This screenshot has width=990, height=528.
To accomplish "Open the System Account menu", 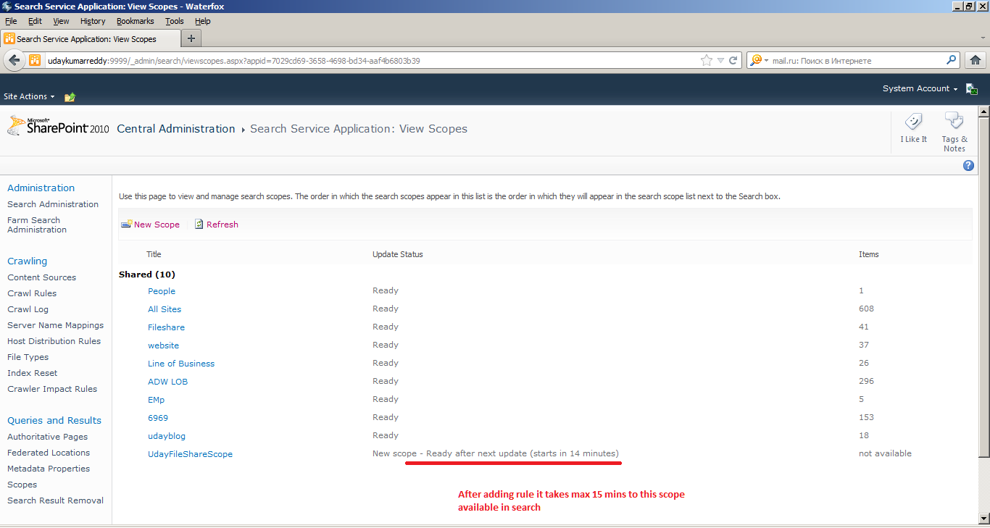I will pyautogui.click(x=920, y=88).
